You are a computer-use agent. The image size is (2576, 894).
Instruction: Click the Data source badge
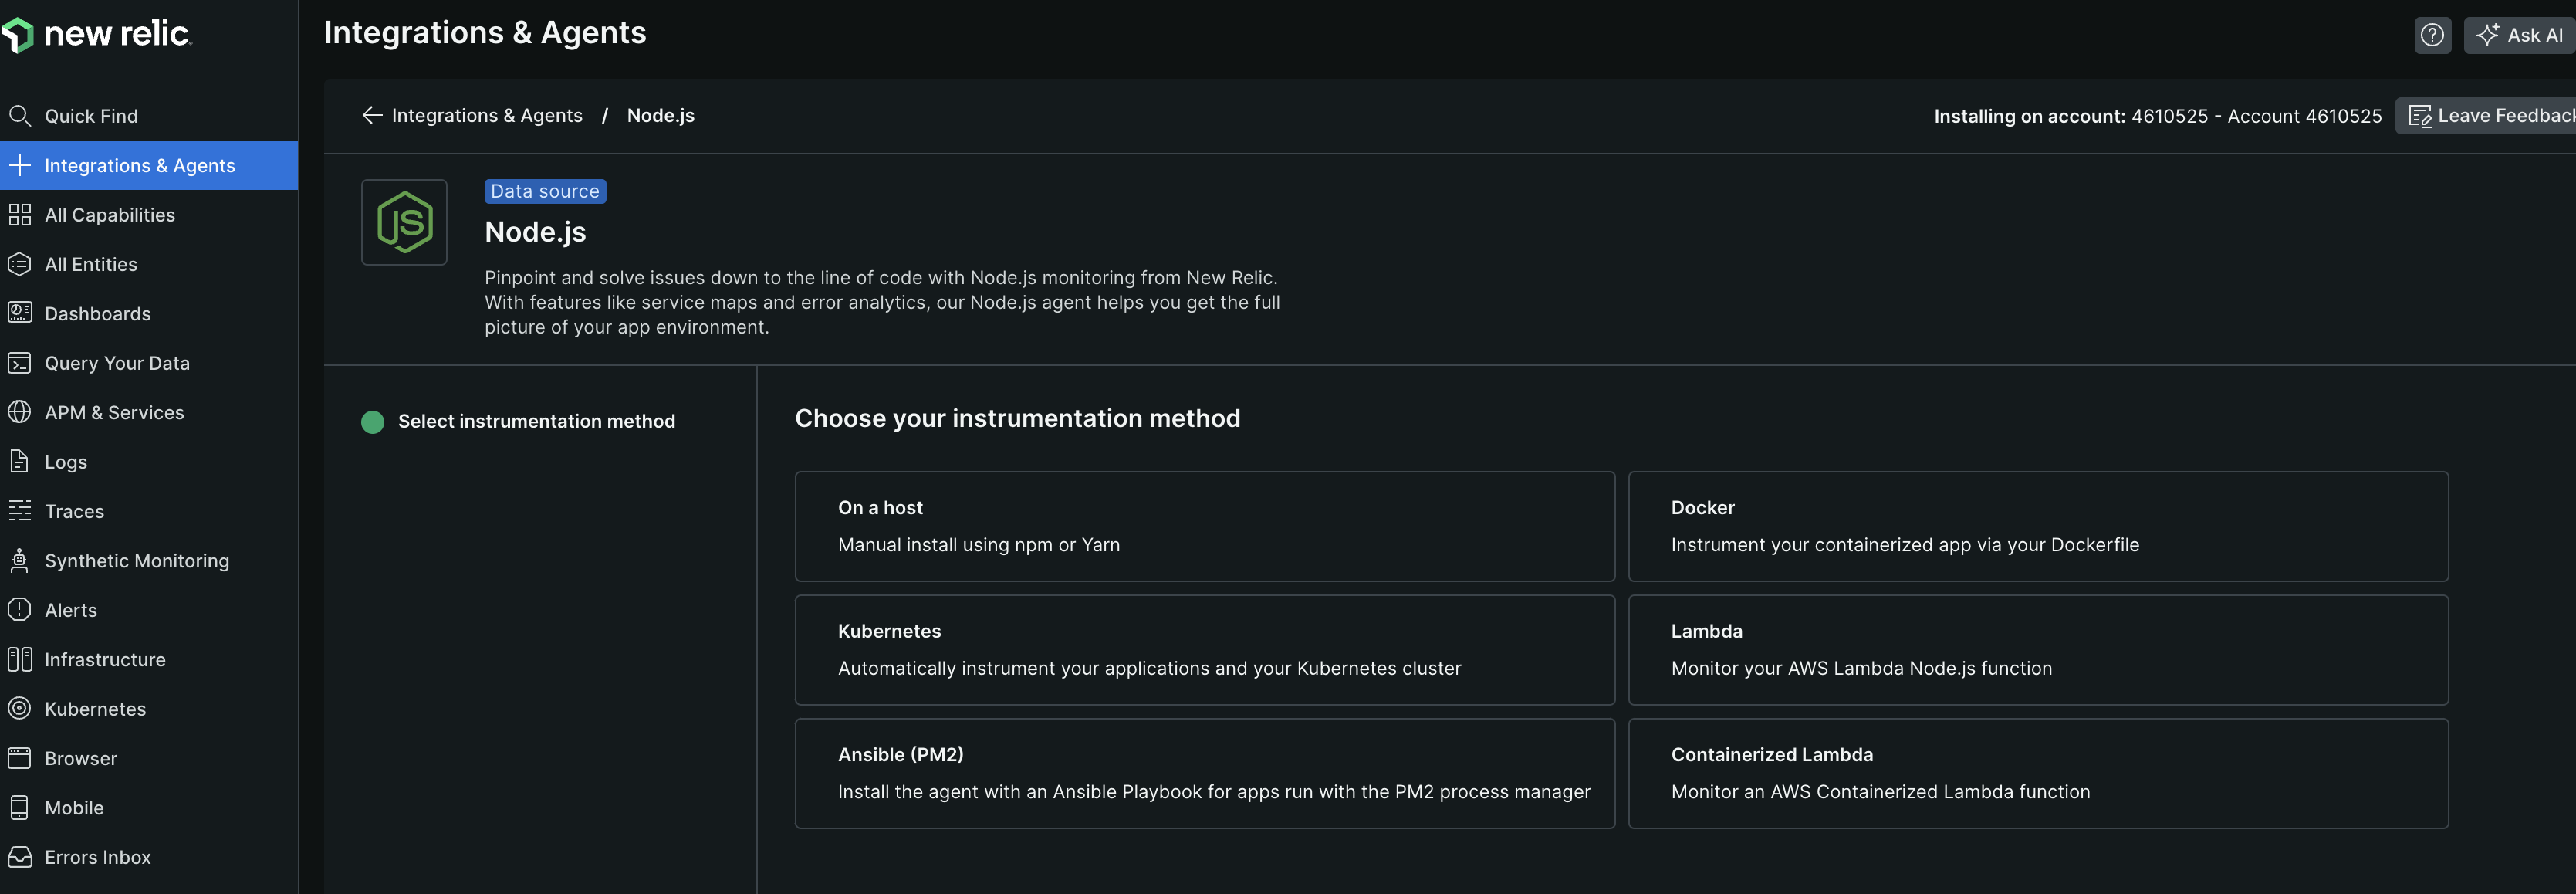(545, 191)
